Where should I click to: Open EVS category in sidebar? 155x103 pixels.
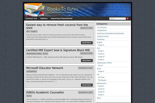click(x=98, y=48)
